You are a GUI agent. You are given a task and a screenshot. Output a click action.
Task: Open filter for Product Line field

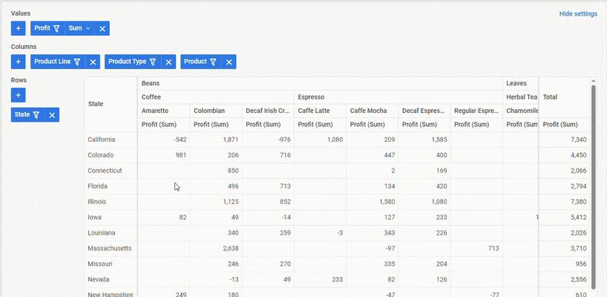tap(77, 62)
